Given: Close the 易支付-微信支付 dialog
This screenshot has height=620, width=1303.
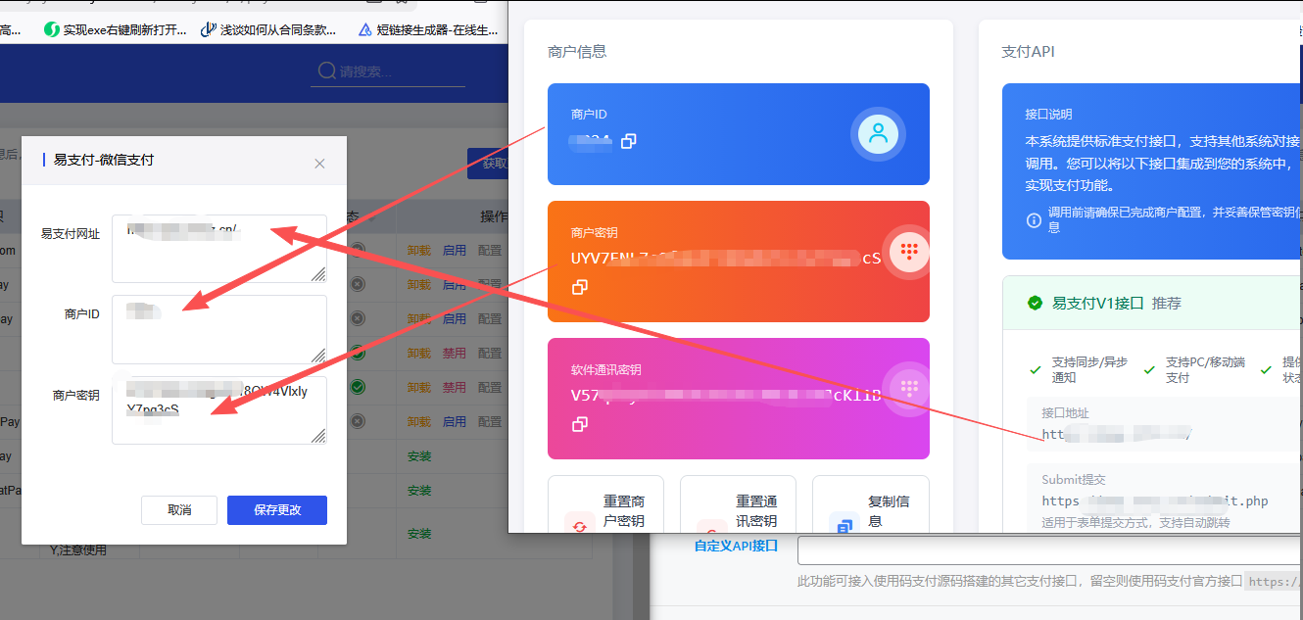Looking at the screenshot, I should [x=318, y=164].
